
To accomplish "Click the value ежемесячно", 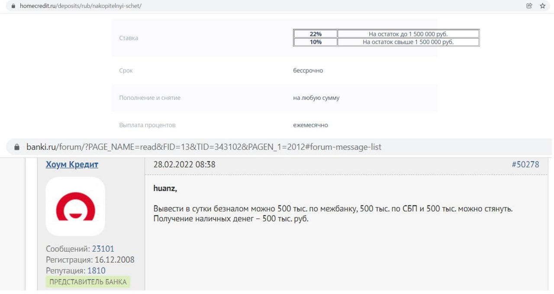I will (x=310, y=125).
